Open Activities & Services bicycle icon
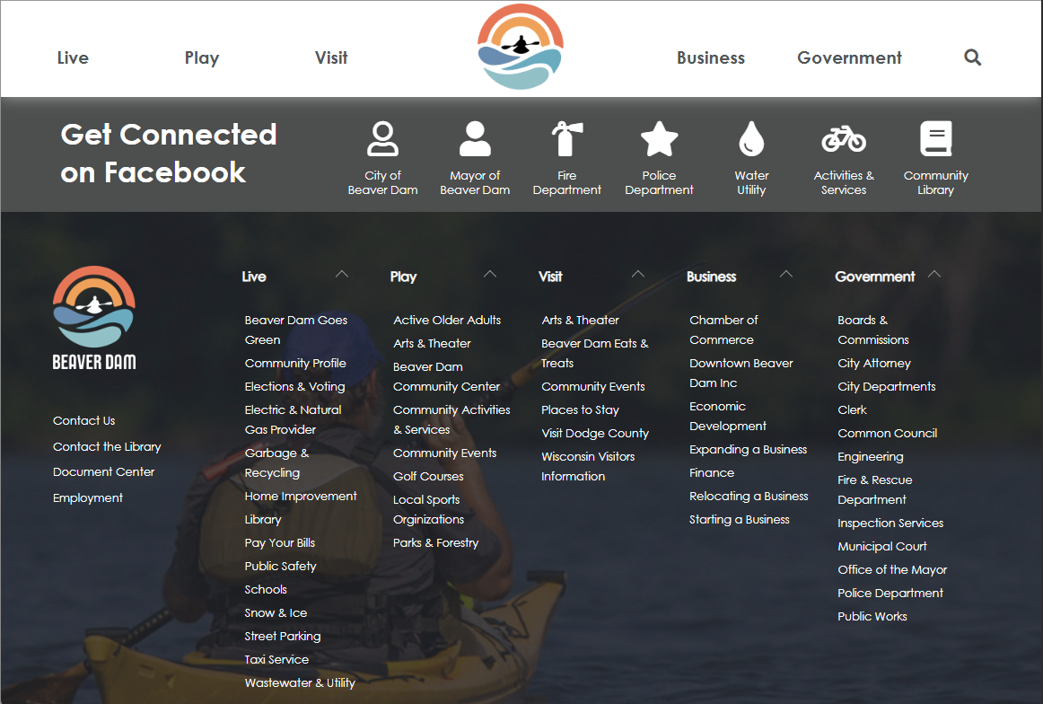The height and width of the screenshot is (704, 1043). tap(844, 139)
